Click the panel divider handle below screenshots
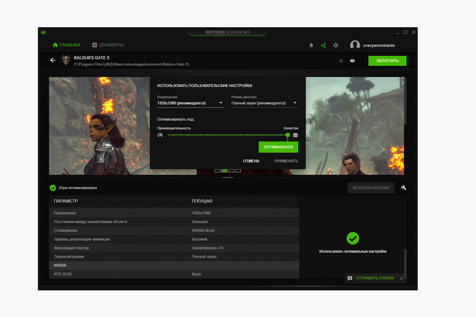 (x=228, y=178)
